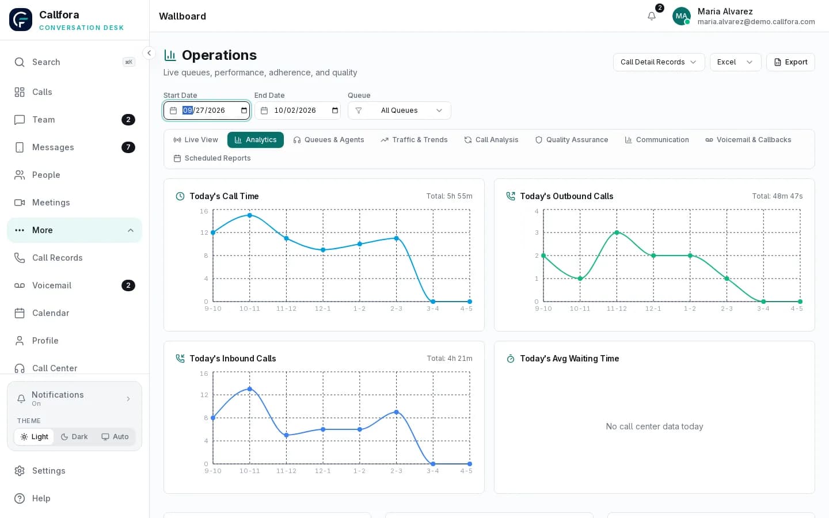The width and height of the screenshot is (829, 518).
Task: Open Search in the sidebar
Action: pos(74,62)
